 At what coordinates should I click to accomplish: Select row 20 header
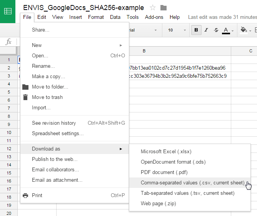point(9,213)
